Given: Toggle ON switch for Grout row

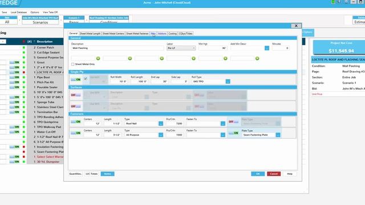Looking at the screenshot, I should pyautogui.click(x=14, y=62).
